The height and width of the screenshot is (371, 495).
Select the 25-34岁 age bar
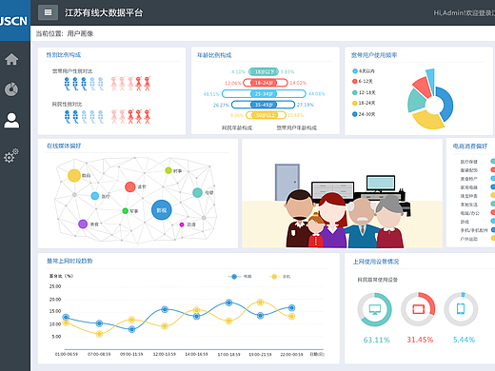264,94
